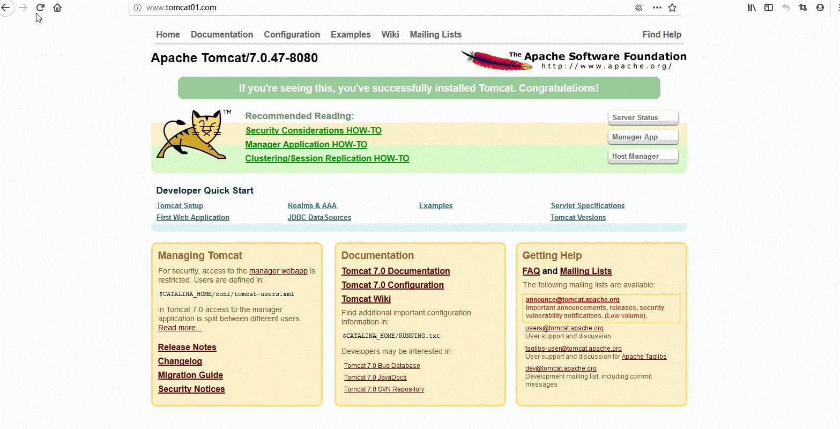This screenshot has width=840, height=429.
Task: Open the Manager App button
Action: click(x=643, y=137)
